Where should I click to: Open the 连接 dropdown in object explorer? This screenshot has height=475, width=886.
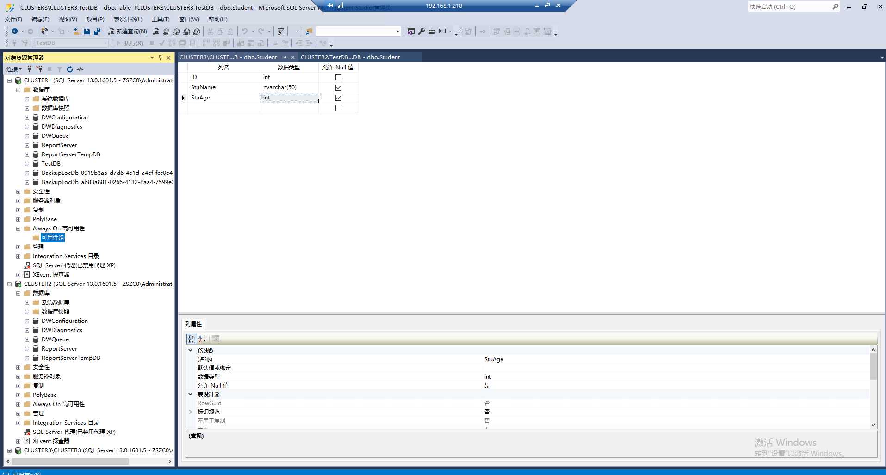point(14,69)
